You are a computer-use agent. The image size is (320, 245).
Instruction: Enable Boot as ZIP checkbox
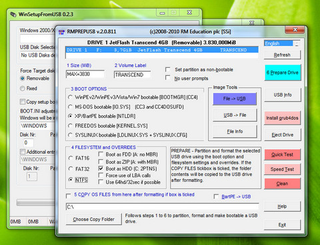[101, 162]
